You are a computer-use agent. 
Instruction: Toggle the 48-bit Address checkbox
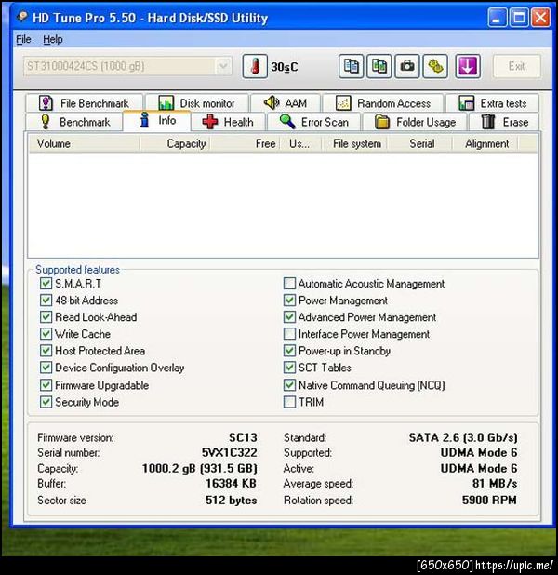click(46, 301)
